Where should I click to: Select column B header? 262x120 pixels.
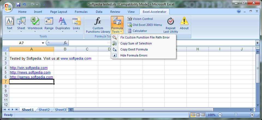tap(65, 49)
